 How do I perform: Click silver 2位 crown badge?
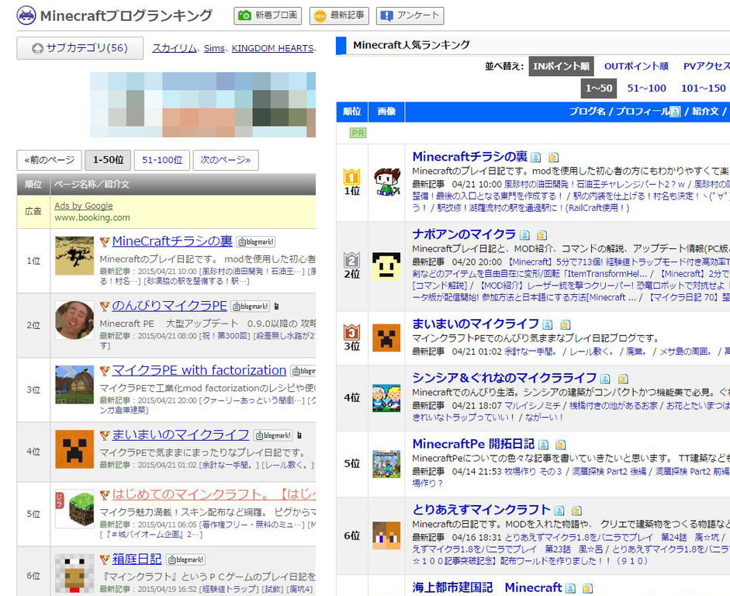pyautogui.click(x=352, y=260)
